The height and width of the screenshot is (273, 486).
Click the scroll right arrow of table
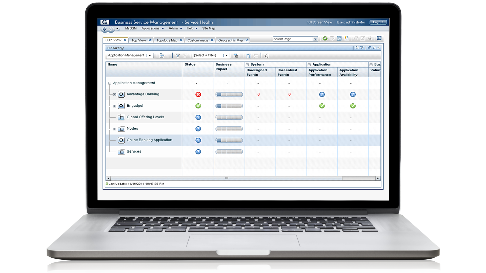click(378, 178)
